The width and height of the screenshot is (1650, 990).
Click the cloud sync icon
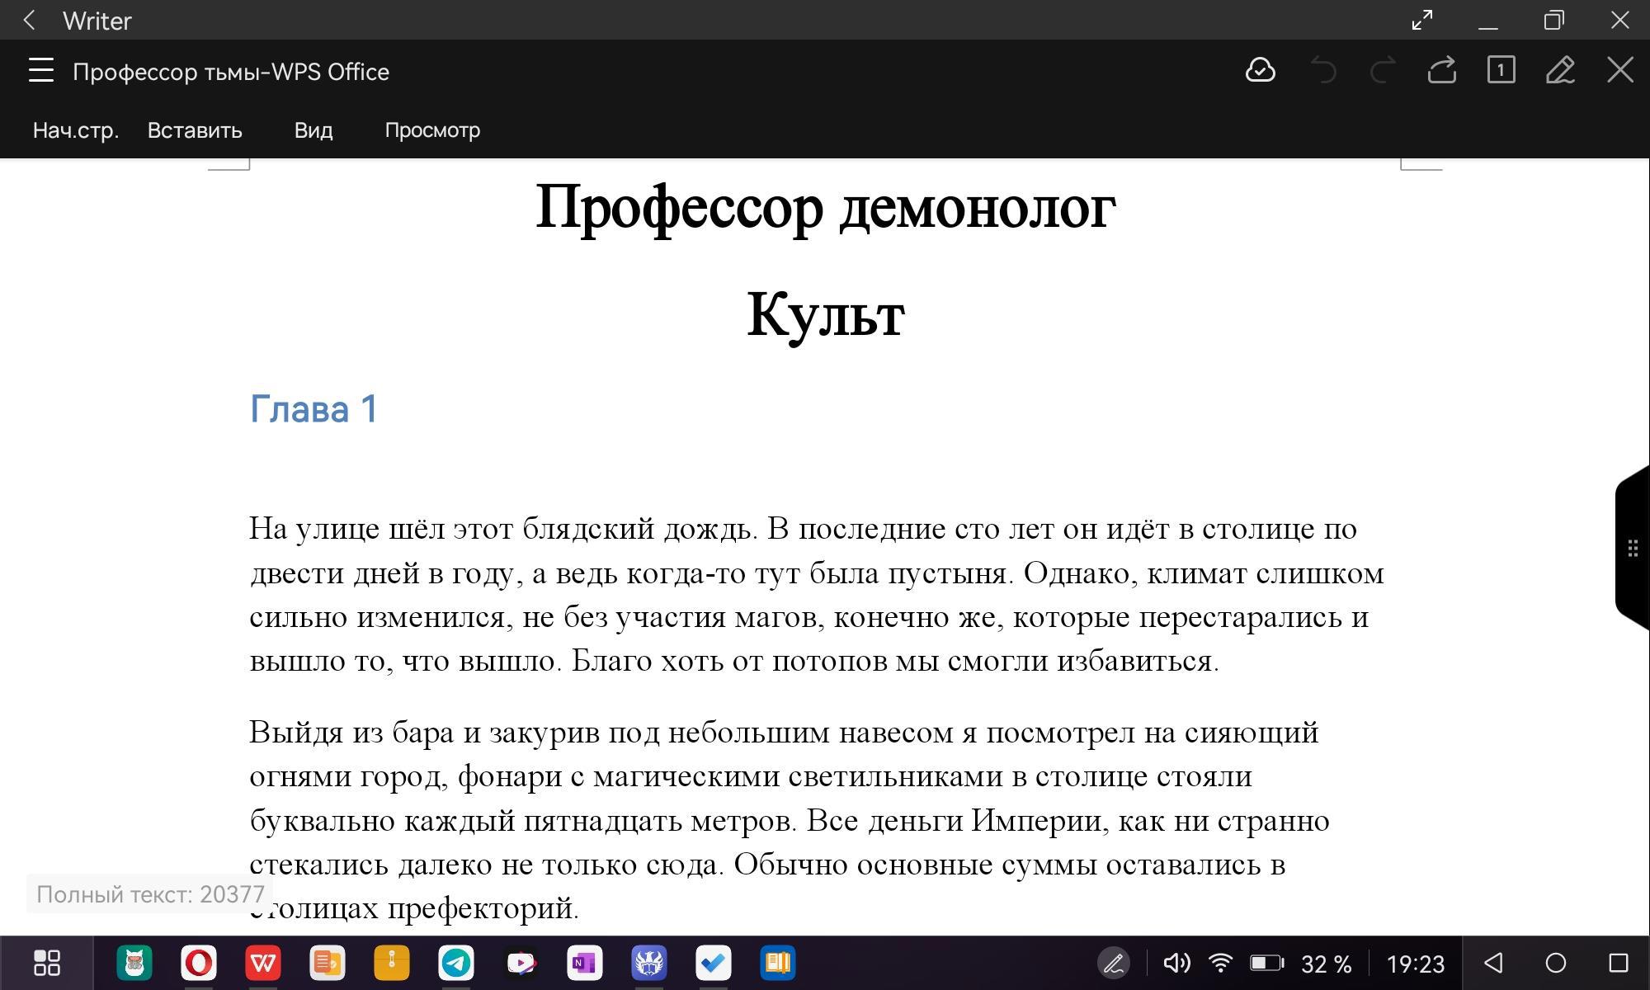coord(1260,71)
